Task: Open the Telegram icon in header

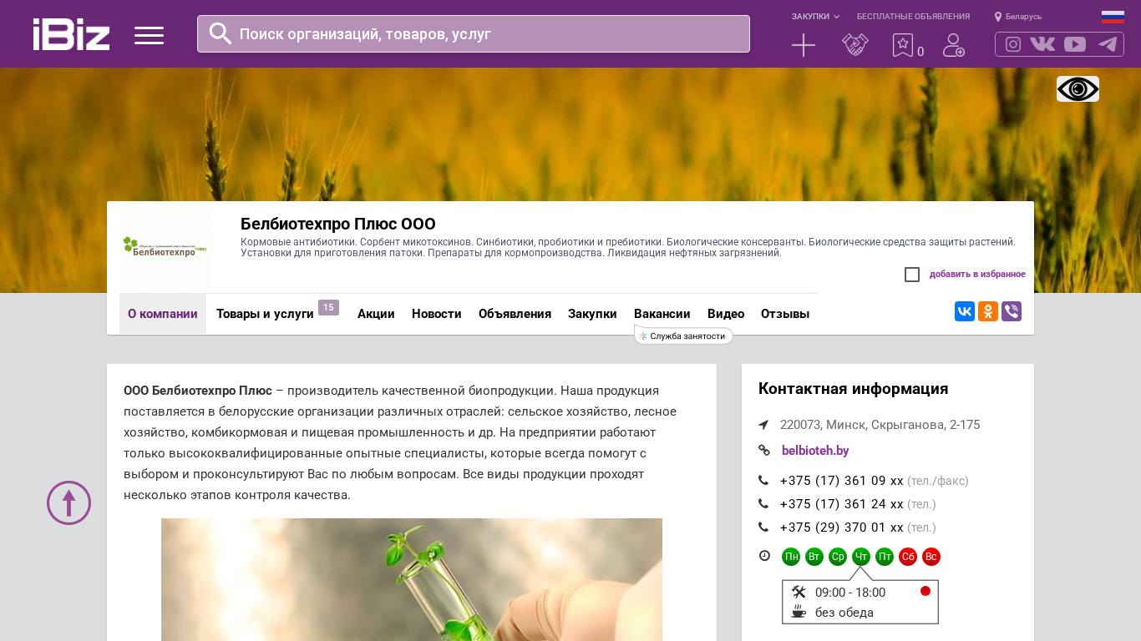Action: tap(1108, 44)
